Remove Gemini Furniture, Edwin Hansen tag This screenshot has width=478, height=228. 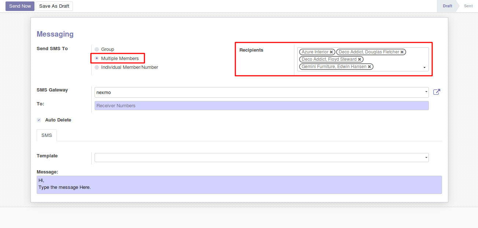pos(369,67)
